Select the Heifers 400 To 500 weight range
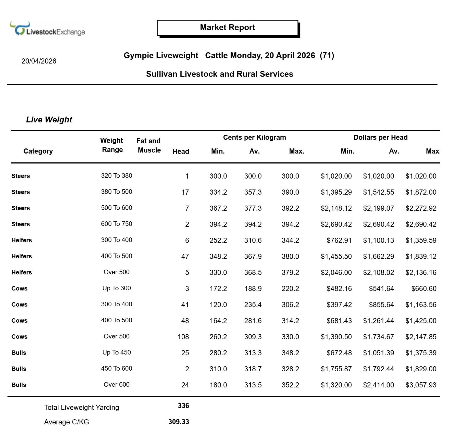The image size is (450, 429). pyautogui.click(x=117, y=256)
